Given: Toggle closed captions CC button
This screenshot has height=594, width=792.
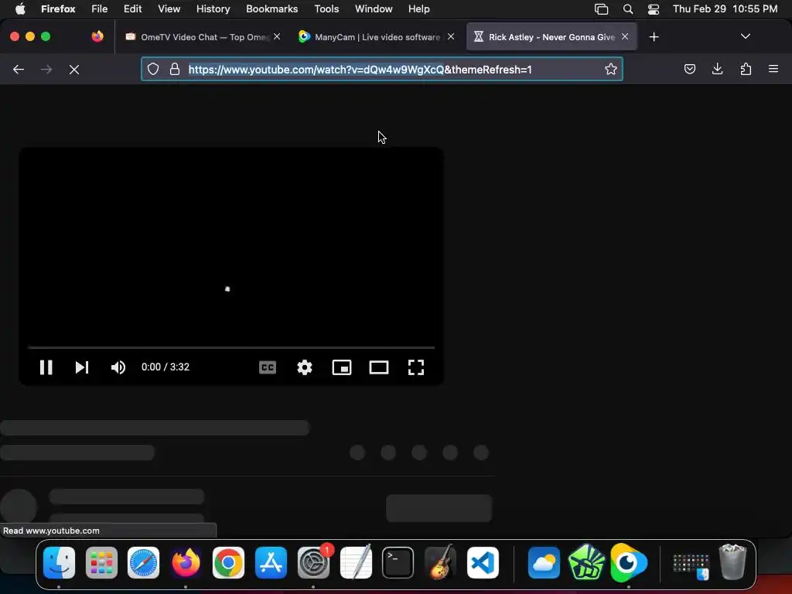Looking at the screenshot, I should 267,367.
